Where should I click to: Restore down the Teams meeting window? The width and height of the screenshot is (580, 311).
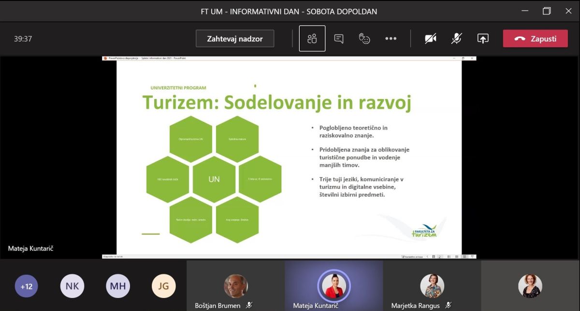point(547,11)
